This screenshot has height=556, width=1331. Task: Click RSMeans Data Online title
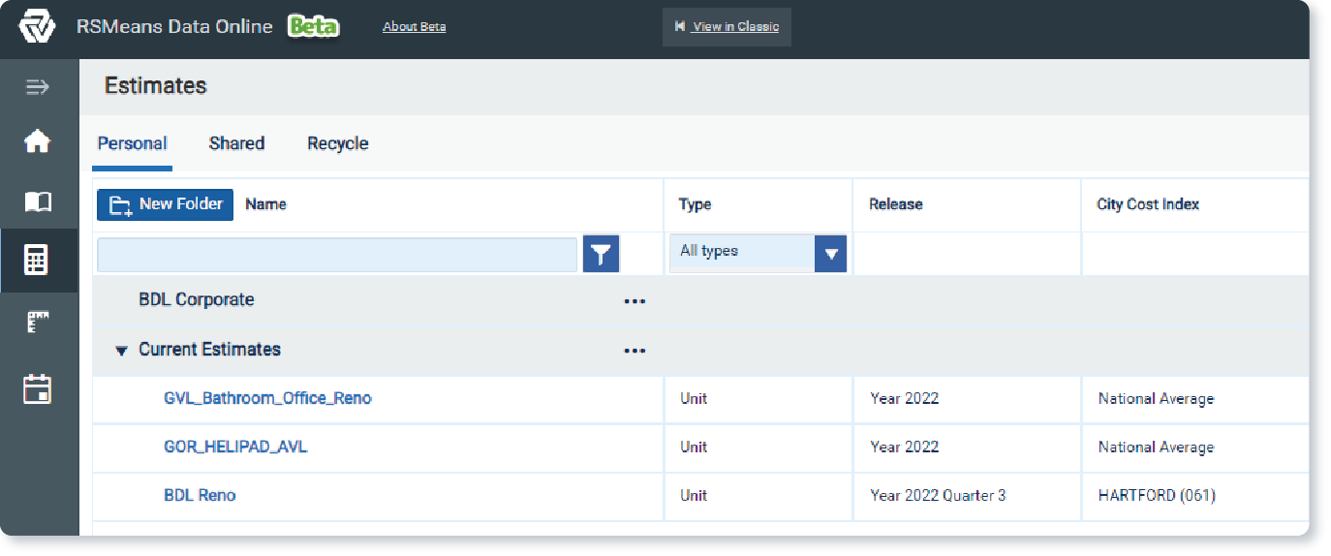(174, 27)
